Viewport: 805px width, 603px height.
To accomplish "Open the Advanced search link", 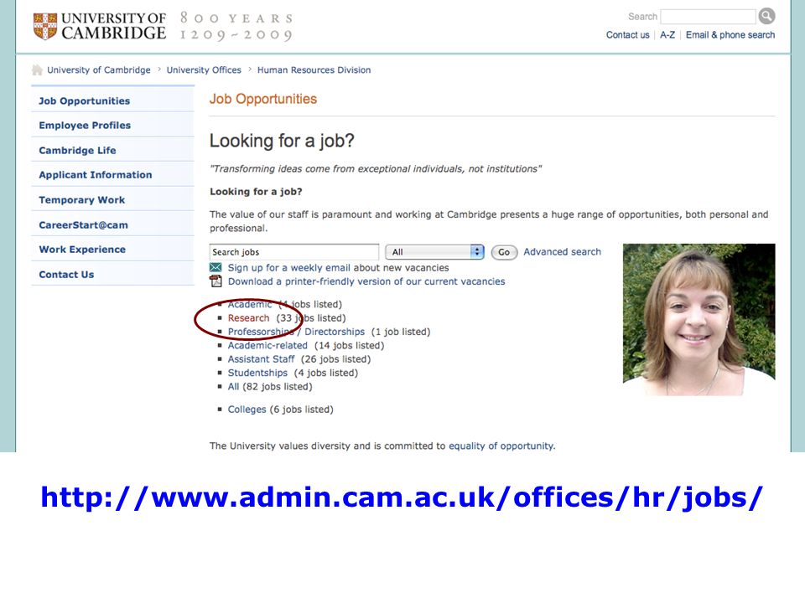I will pos(562,252).
